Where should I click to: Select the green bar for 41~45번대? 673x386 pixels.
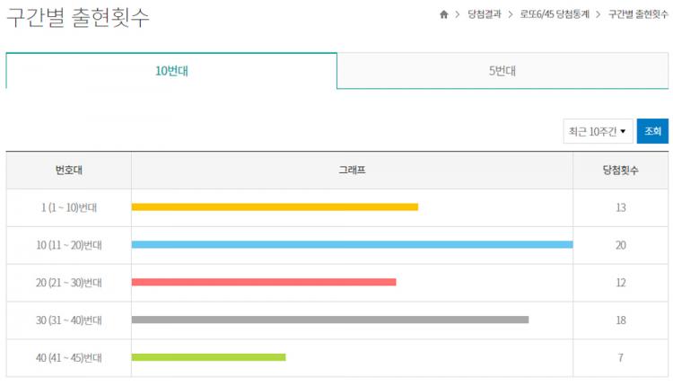coord(208,357)
